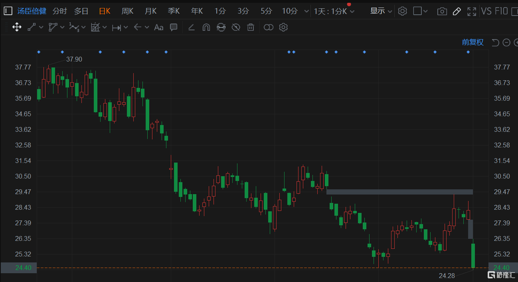Toggle the pencil drawing toolbar
This screenshot has width=518, height=282.
pyautogui.click(x=457, y=11)
